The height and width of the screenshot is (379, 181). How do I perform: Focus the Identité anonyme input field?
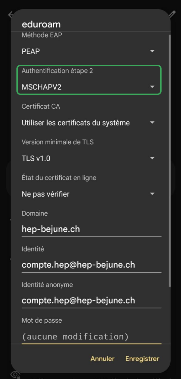[x=92, y=301]
